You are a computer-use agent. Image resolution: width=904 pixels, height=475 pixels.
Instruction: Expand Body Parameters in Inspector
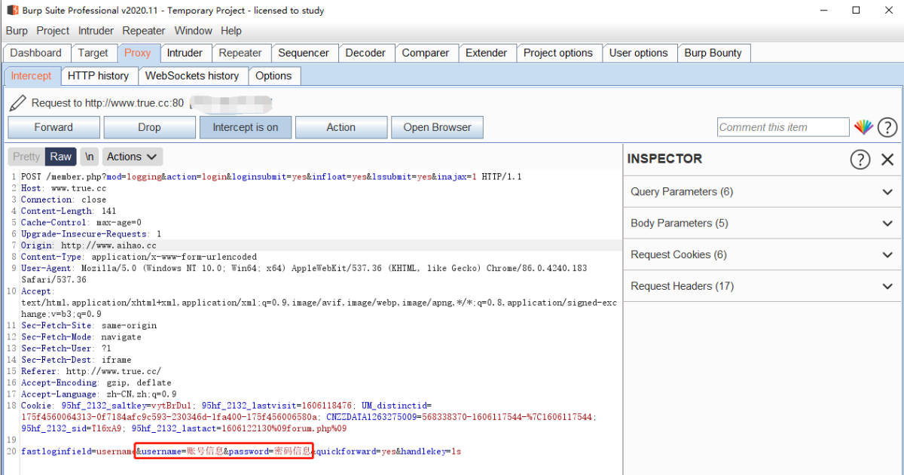tap(761, 224)
